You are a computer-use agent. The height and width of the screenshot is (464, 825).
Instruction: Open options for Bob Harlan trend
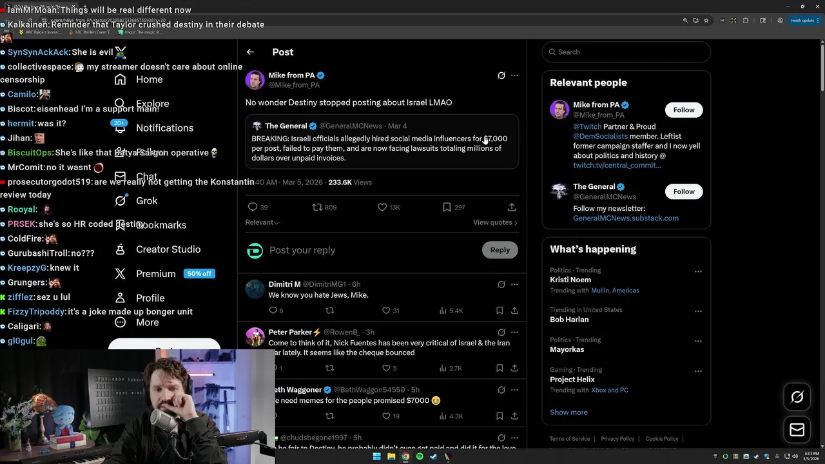tap(698, 311)
